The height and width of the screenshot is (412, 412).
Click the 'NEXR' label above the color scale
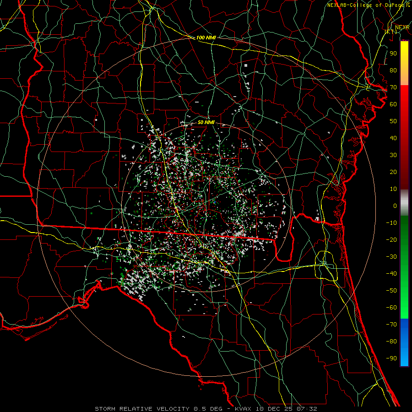[x=402, y=27]
